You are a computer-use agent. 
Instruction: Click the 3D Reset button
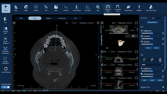[x=152, y=80]
